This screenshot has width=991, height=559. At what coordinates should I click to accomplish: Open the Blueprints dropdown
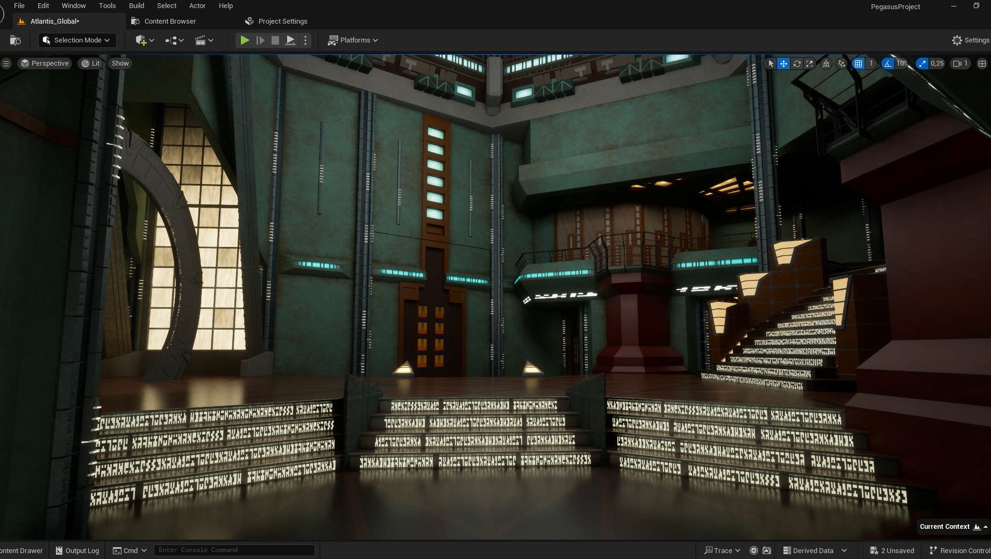tap(174, 40)
